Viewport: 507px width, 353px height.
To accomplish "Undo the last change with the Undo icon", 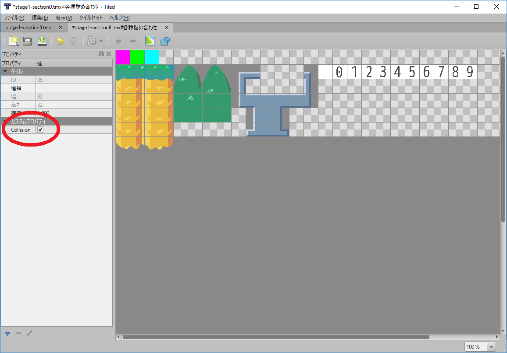I will pos(60,41).
